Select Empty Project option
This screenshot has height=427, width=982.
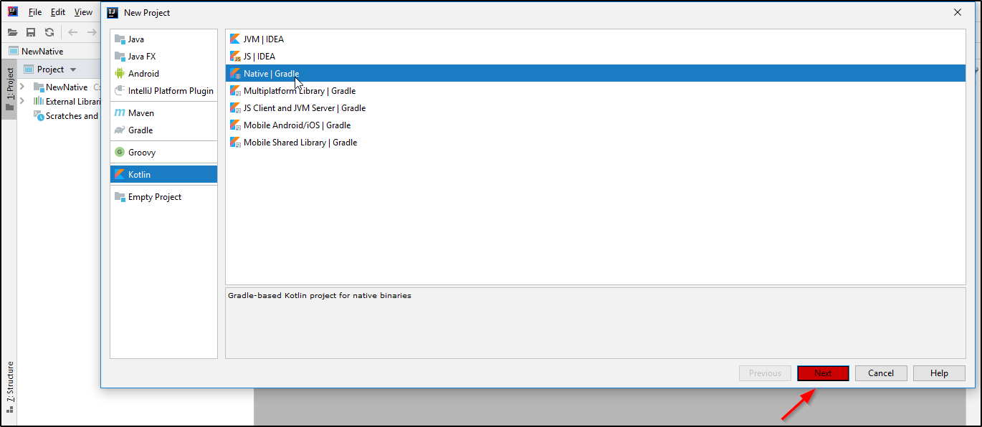(154, 197)
